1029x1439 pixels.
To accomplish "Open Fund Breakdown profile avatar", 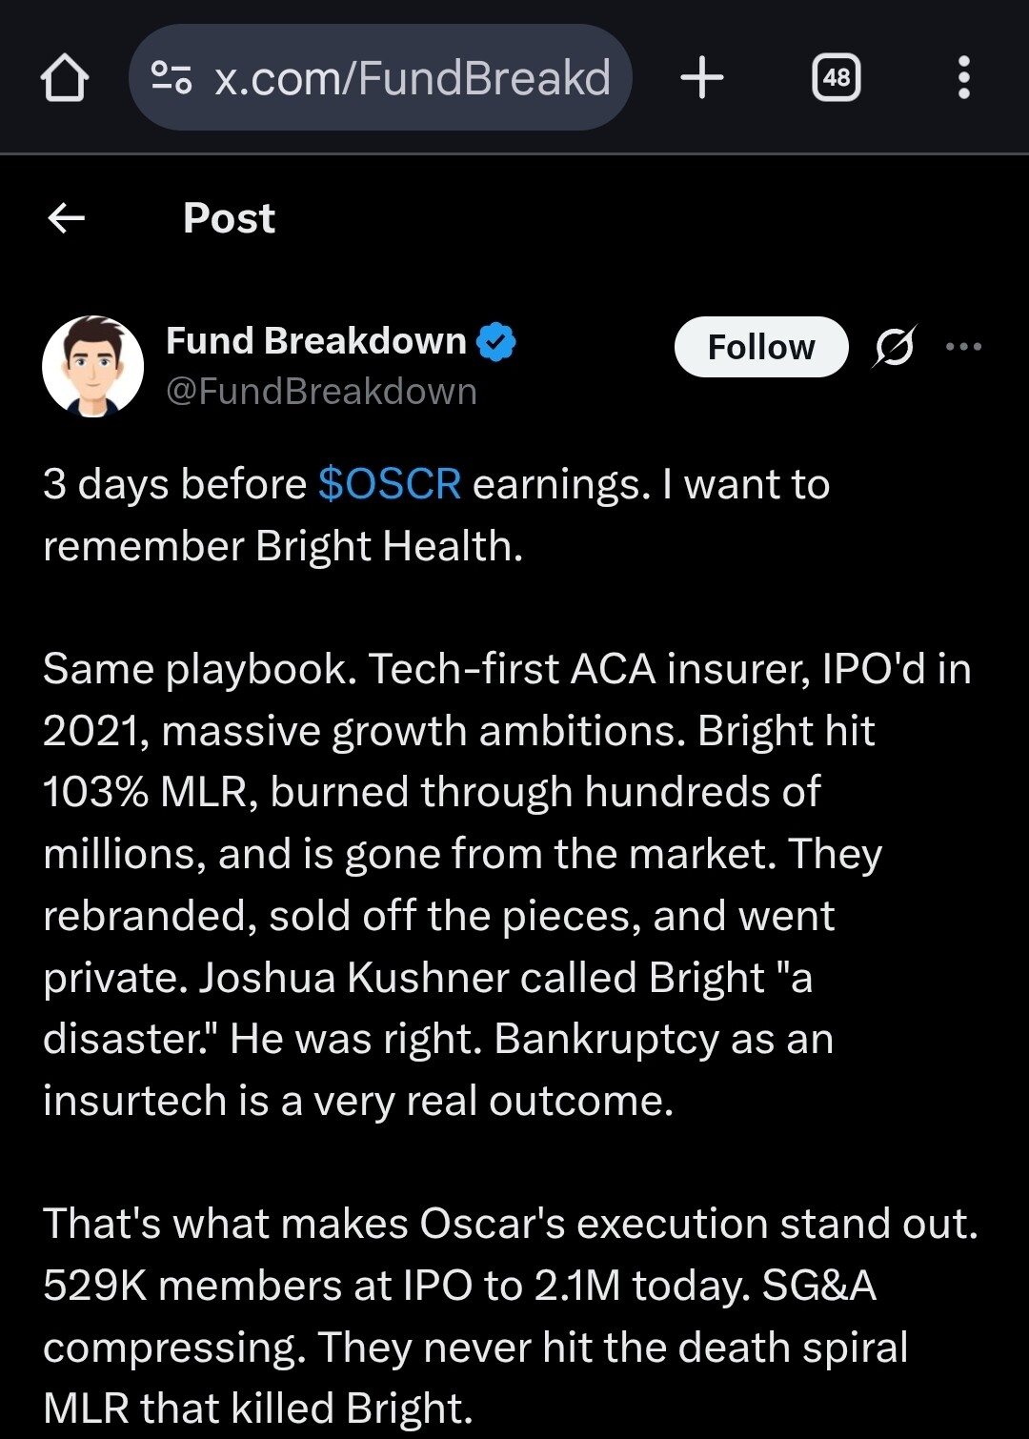I will pos(93,367).
